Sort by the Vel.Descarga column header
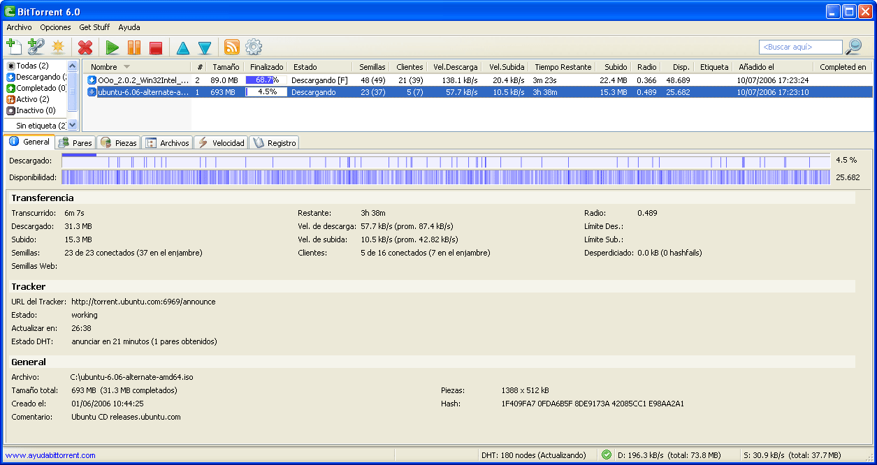 (x=454, y=67)
